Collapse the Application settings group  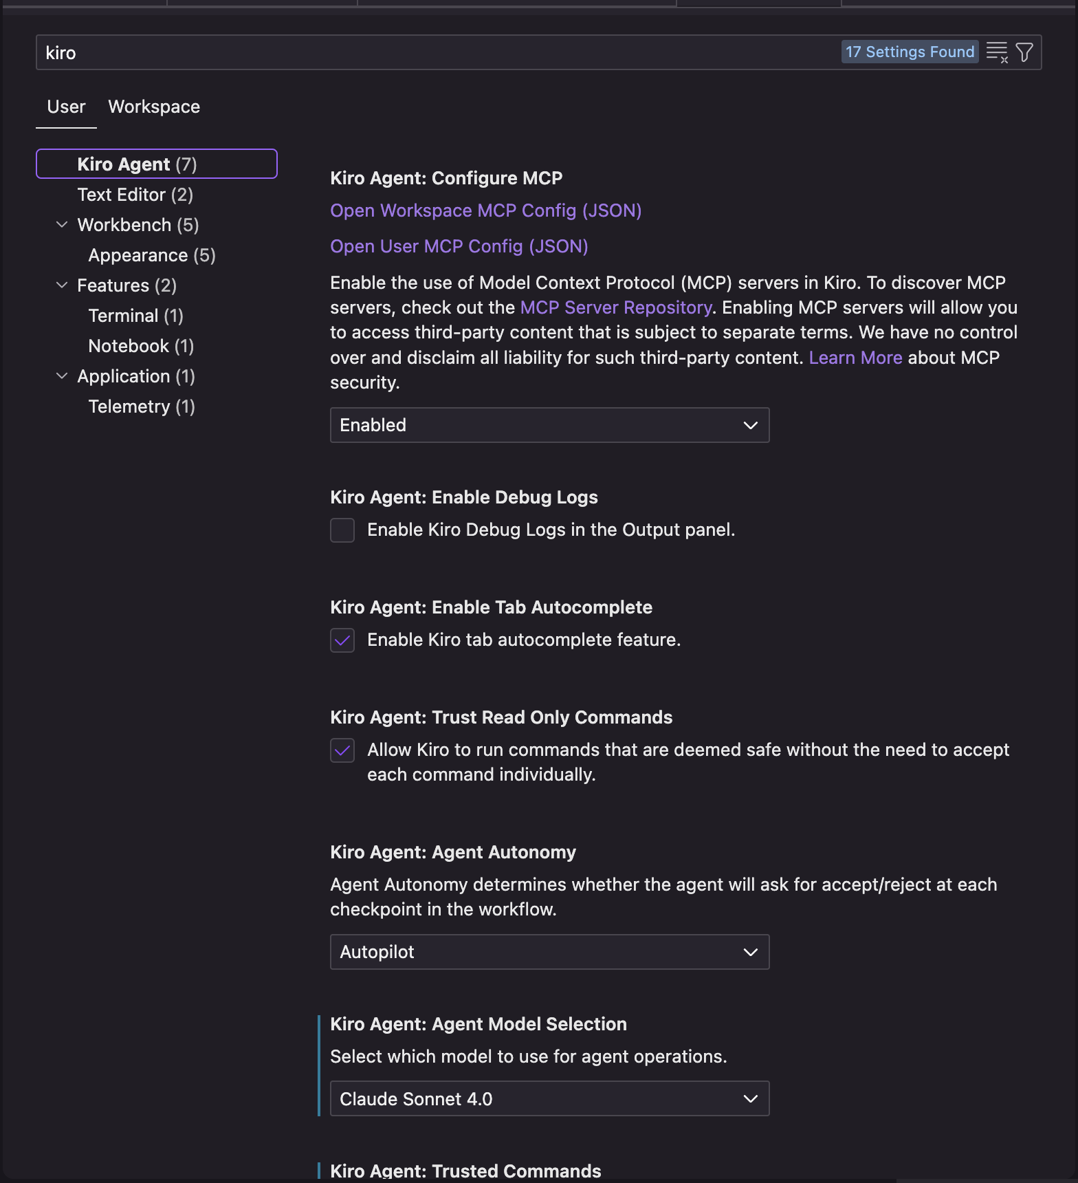[x=62, y=376]
